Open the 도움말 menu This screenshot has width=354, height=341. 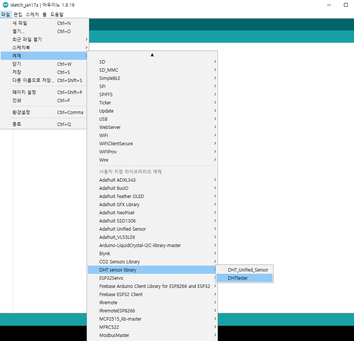point(57,14)
